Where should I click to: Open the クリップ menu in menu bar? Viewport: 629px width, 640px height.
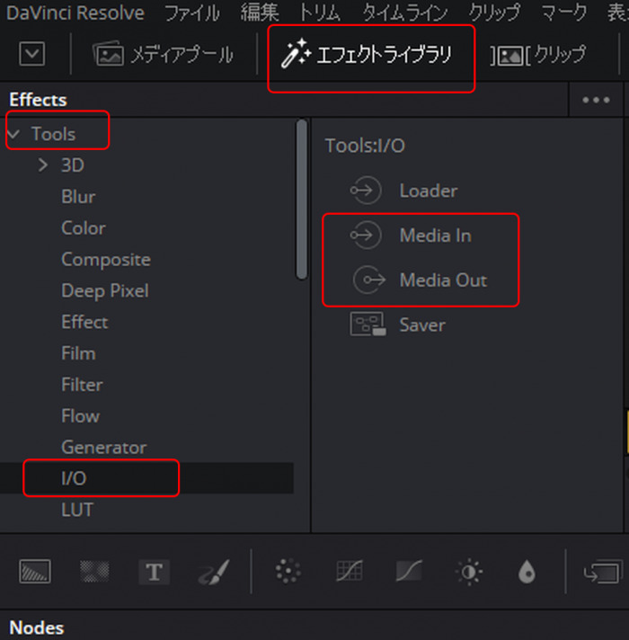[494, 13]
